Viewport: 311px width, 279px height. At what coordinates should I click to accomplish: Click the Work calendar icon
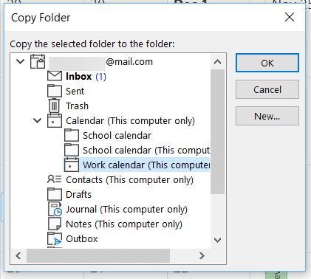pos(72,165)
